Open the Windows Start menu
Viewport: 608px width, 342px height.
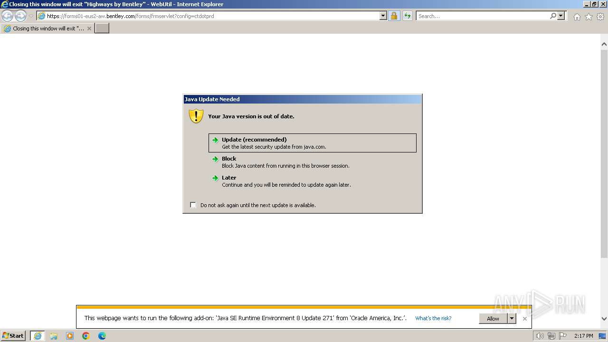13,336
